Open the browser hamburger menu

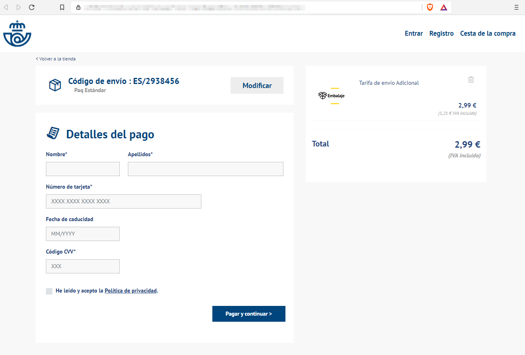[516, 7]
